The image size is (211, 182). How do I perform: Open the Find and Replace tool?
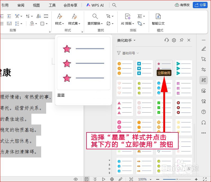(x=94, y=23)
